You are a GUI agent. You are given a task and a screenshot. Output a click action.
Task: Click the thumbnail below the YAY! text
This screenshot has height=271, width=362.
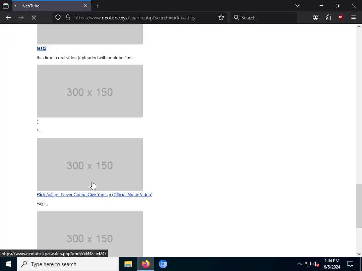[x=89, y=234]
